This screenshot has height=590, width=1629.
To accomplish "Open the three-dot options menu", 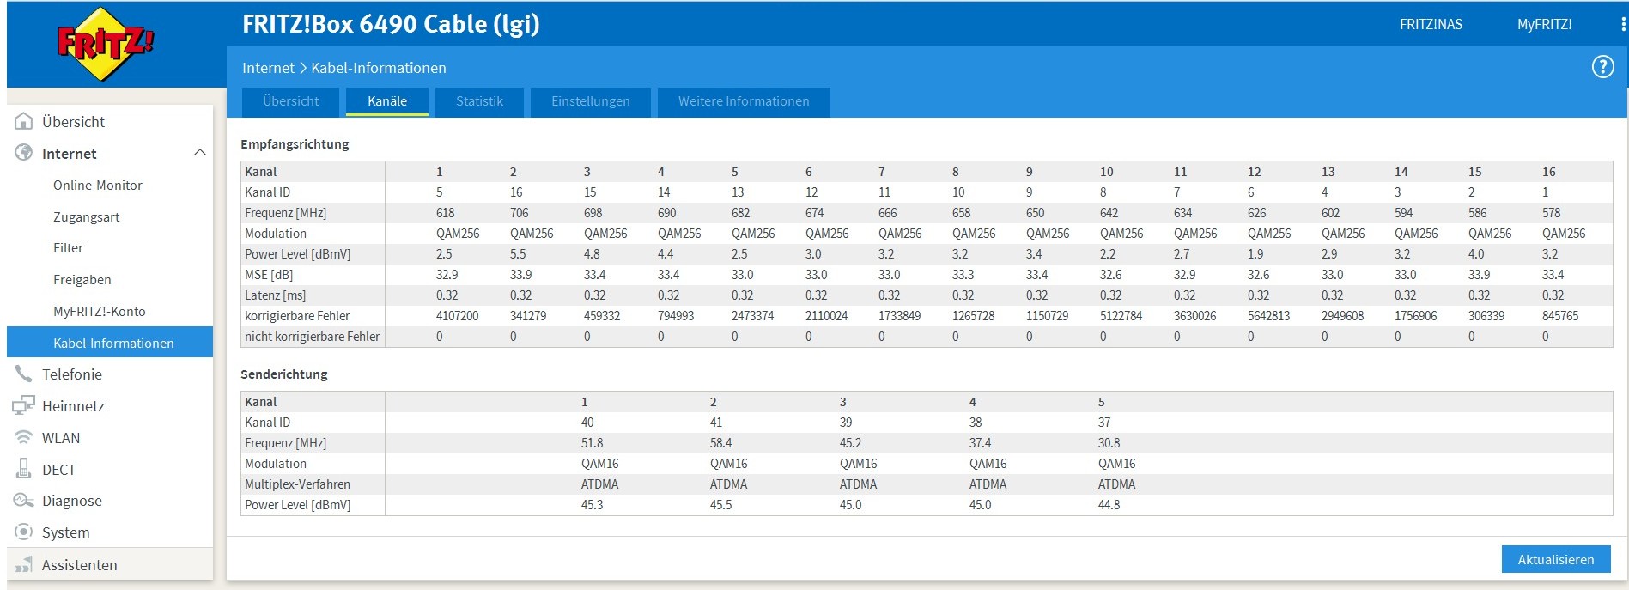I will 1622,25.
